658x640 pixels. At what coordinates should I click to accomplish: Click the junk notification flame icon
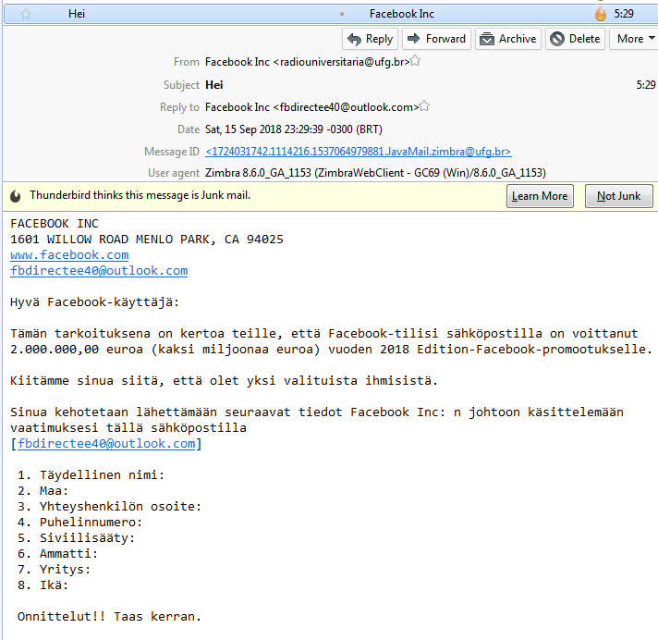16,196
